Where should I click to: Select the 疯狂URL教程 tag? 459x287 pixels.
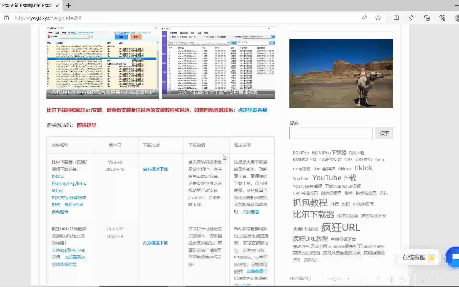point(310,239)
